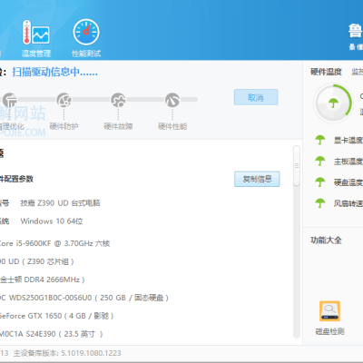Click the 显卡温度 label

click(x=348, y=141)
